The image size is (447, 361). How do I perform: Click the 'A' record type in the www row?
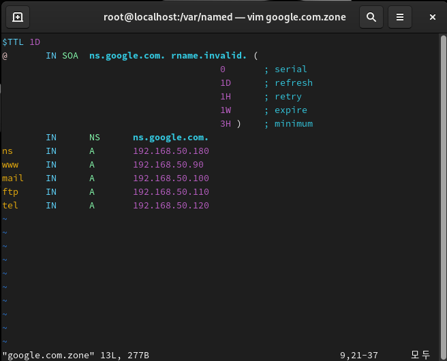[x=92, y=165]
